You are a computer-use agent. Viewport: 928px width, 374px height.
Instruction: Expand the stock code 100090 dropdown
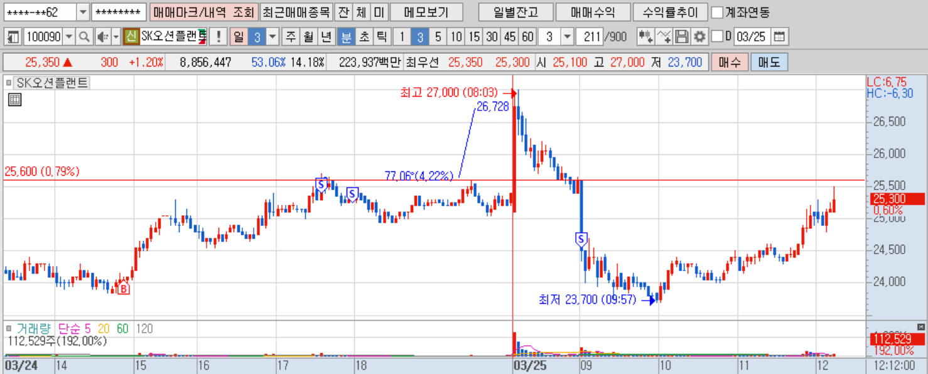(68, 36)
